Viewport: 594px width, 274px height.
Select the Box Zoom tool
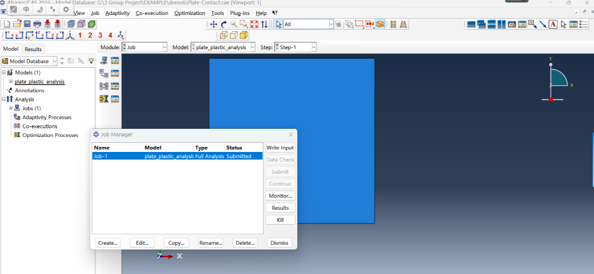pyautogui.click(x=244, y=24)
